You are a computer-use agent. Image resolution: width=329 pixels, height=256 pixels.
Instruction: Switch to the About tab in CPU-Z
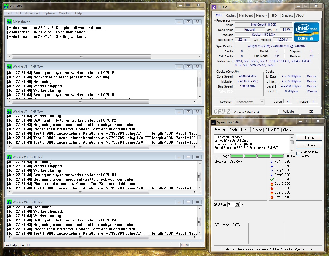click(x=300, y=15)
